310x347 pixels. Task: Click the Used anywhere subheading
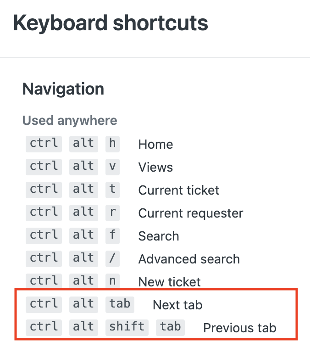click(x=70, y=121)
